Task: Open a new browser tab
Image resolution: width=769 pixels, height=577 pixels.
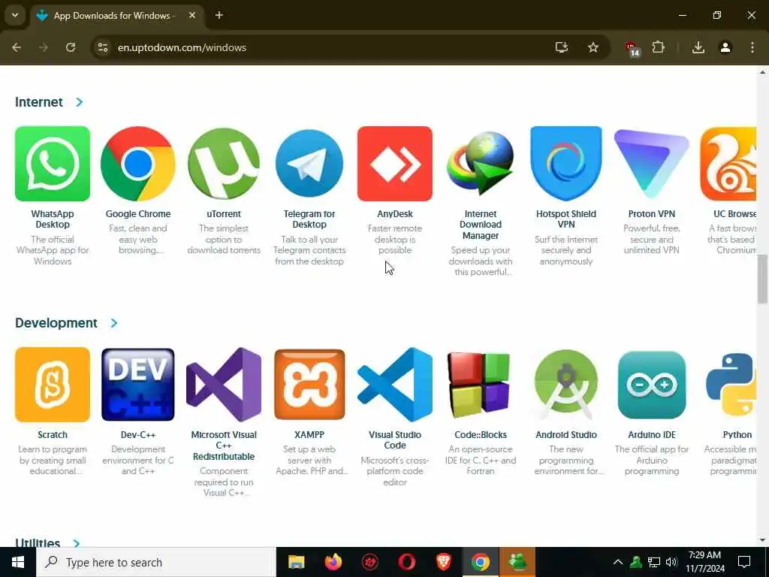Action: [x=219, y=15]
